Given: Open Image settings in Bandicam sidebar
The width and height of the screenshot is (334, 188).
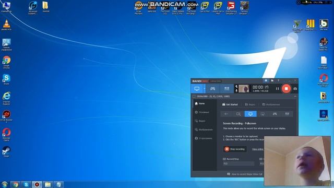Looking at the screenshot, I should [x=204, y=130].
